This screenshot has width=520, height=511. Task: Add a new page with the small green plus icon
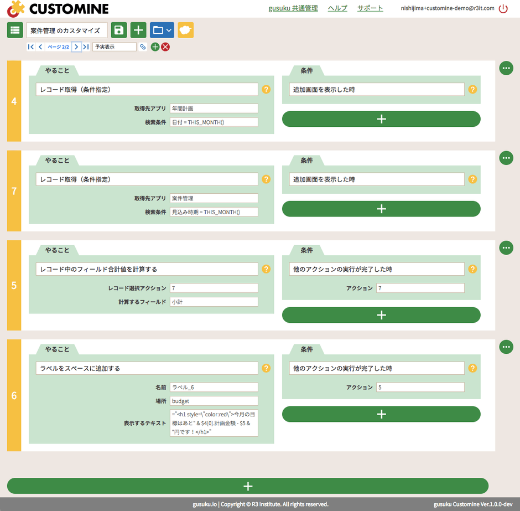[155, 47]
